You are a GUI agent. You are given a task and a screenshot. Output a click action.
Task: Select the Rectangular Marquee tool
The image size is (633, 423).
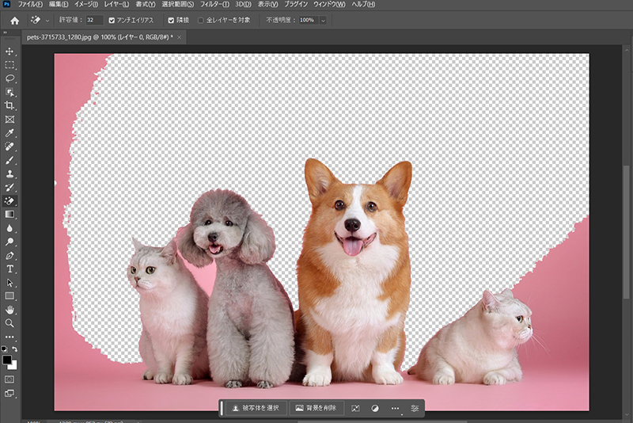point(9,65)
